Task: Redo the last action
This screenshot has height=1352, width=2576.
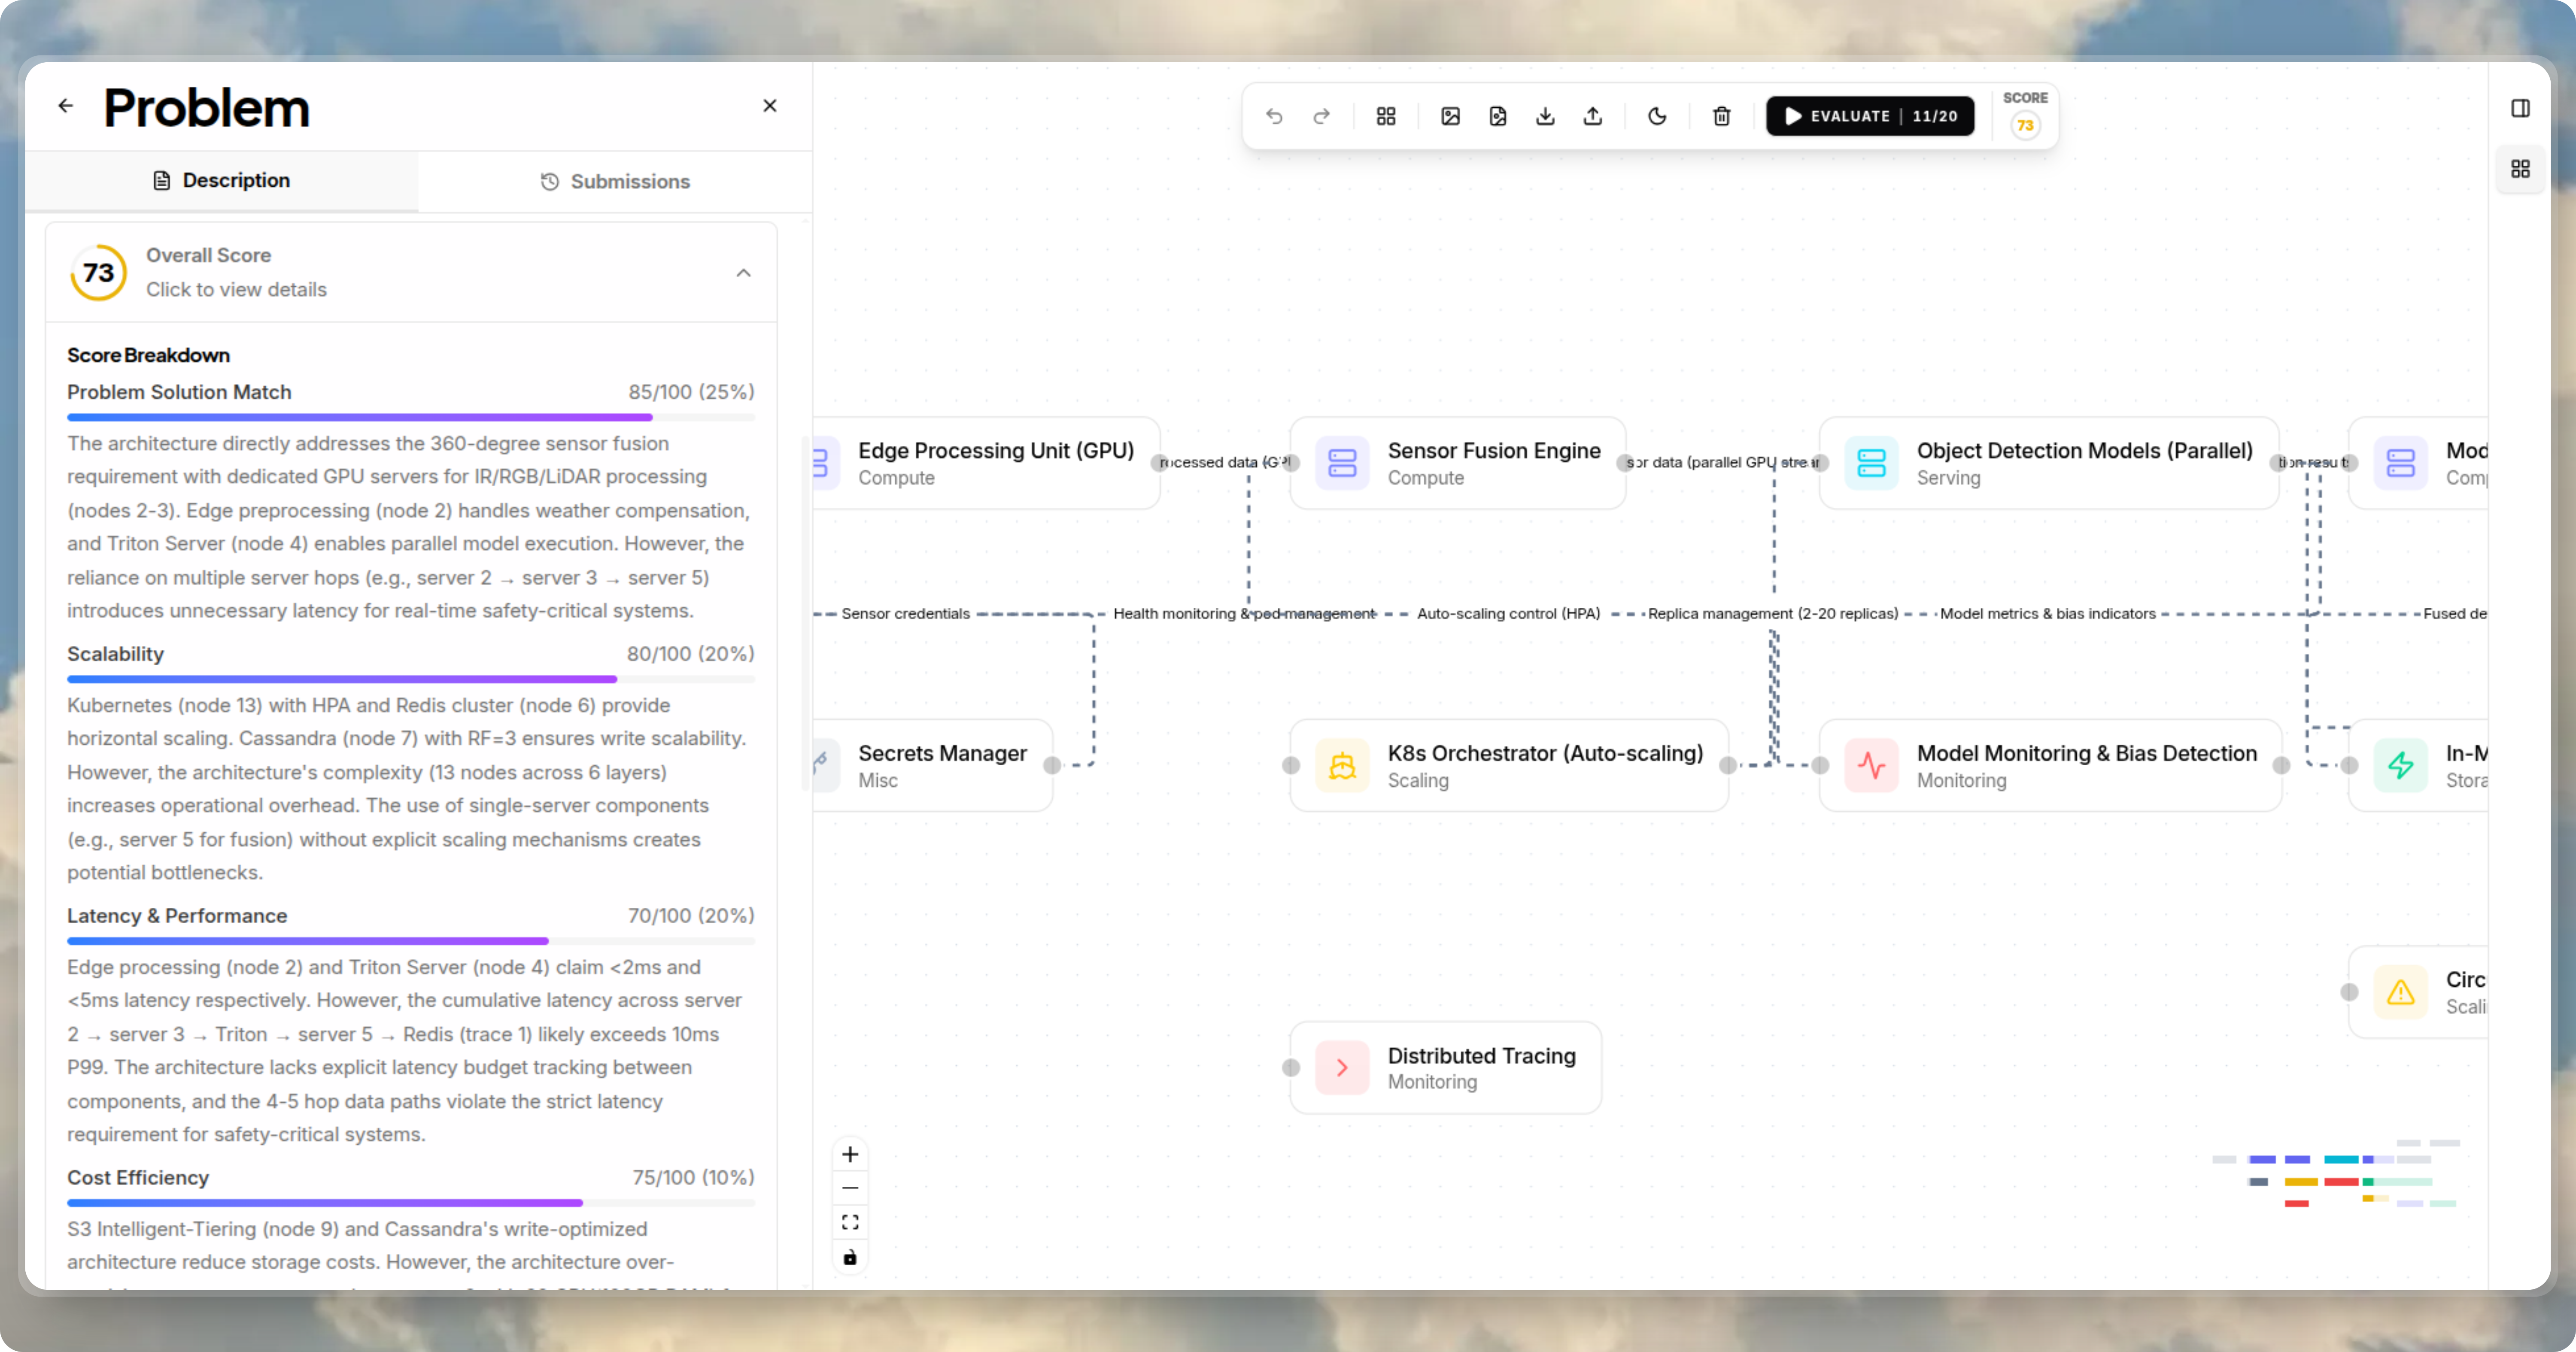Action: point(1321,116)
